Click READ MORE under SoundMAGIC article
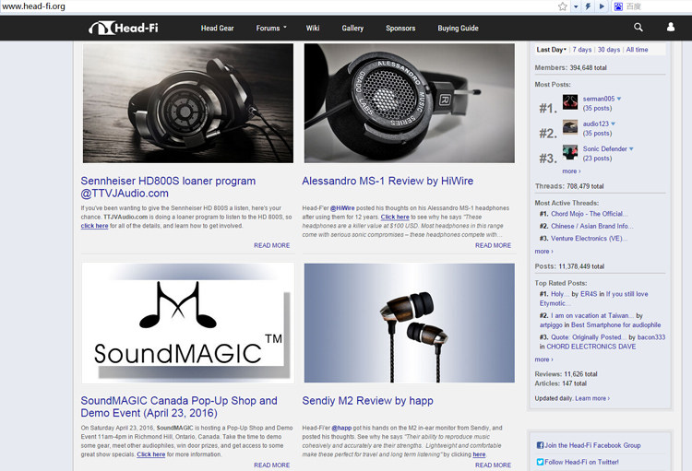692x471 pixels. 272,465
